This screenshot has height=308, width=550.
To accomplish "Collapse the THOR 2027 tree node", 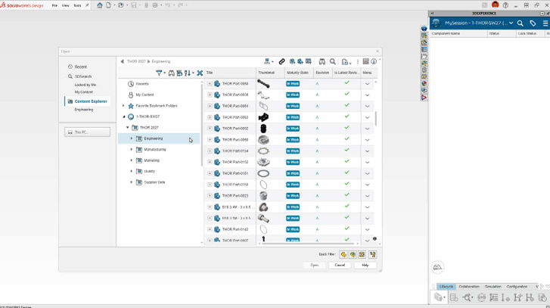I will coord(128,128).
